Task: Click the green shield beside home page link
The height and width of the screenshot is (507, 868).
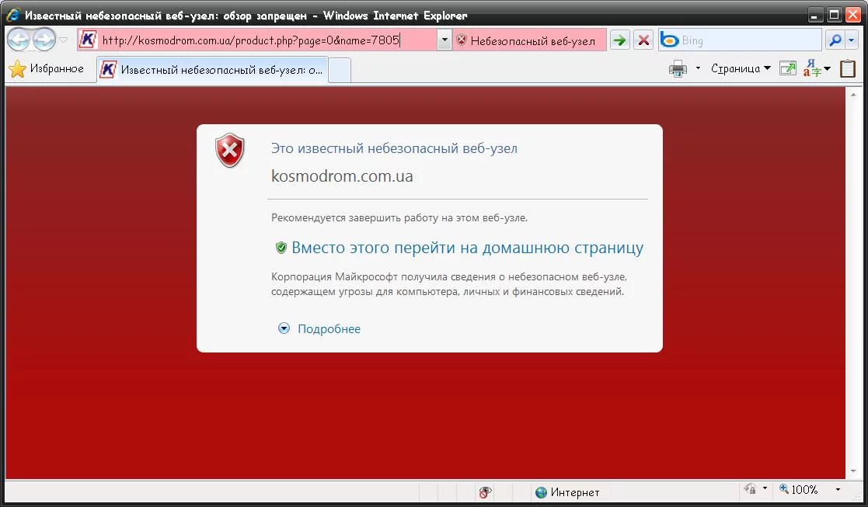Action: pyautogui.click(x=281, y=248)
